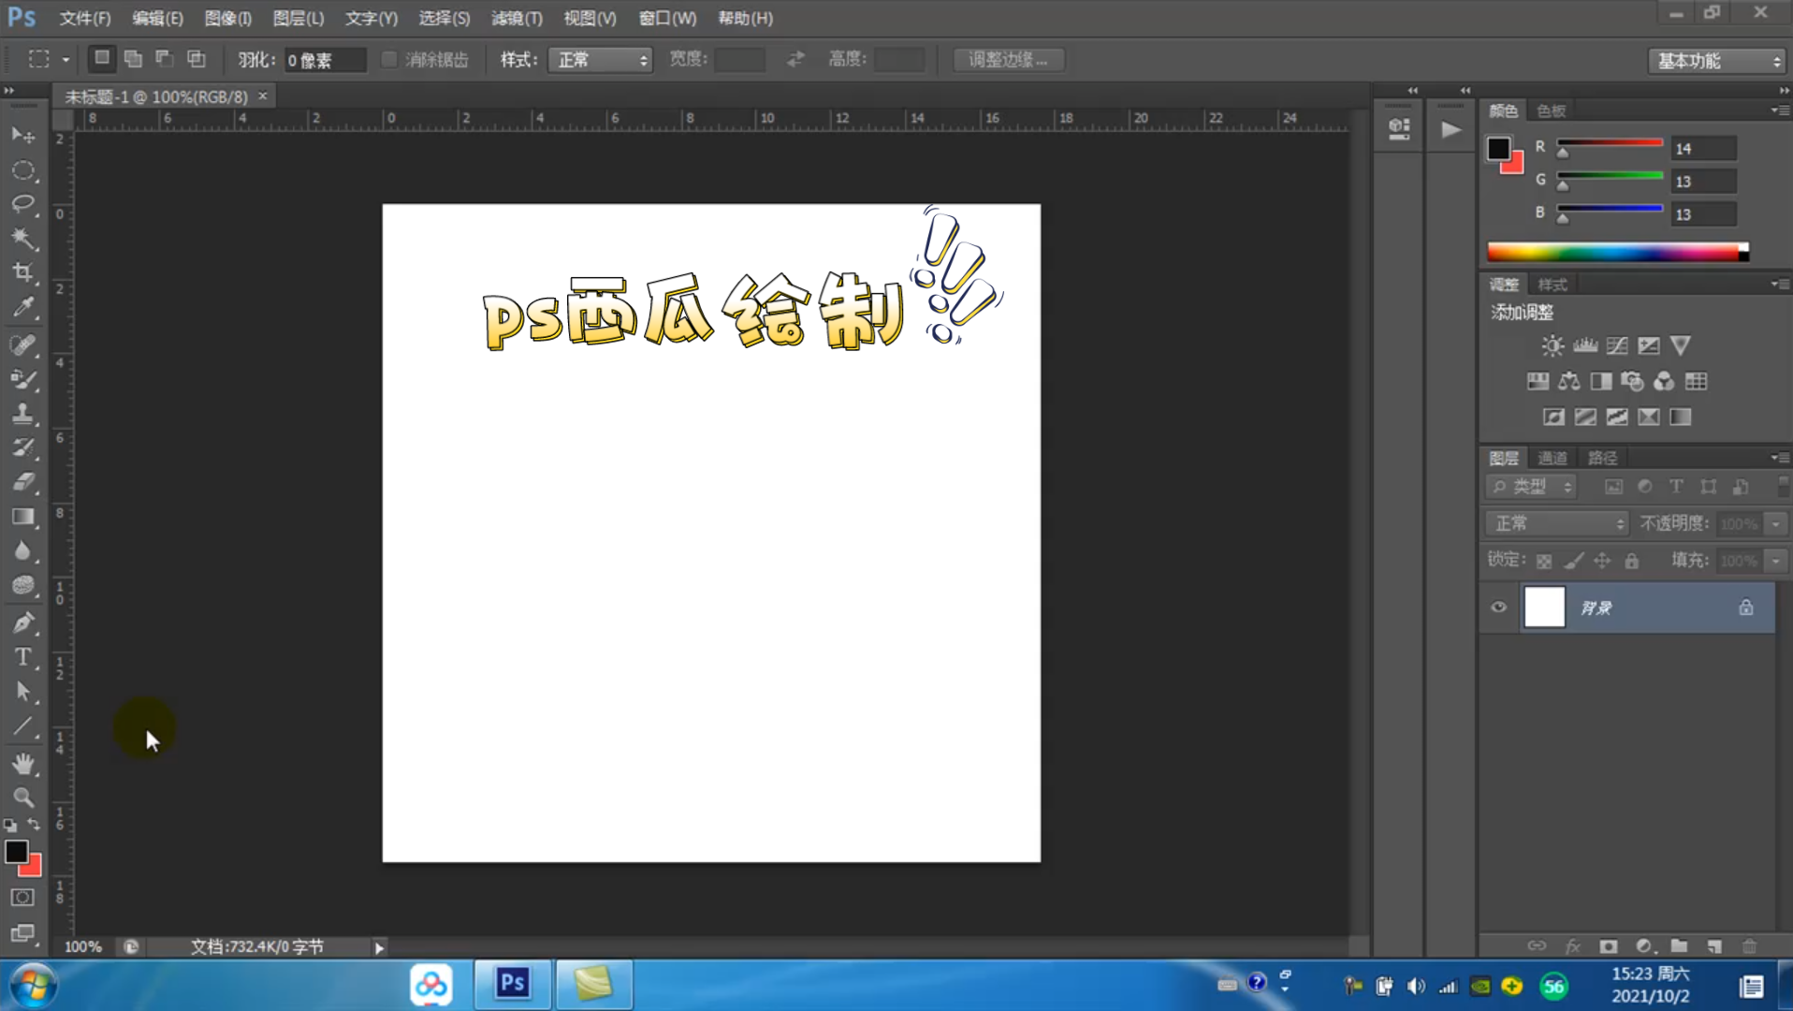Click the foreground color swatch in toolbox

point(16,851)
